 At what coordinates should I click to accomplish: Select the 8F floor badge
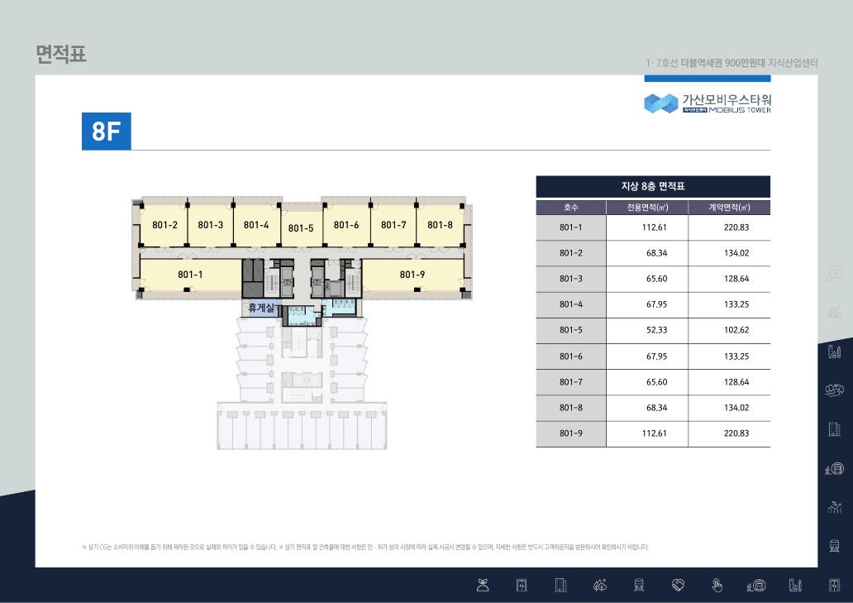coord(106,131)
